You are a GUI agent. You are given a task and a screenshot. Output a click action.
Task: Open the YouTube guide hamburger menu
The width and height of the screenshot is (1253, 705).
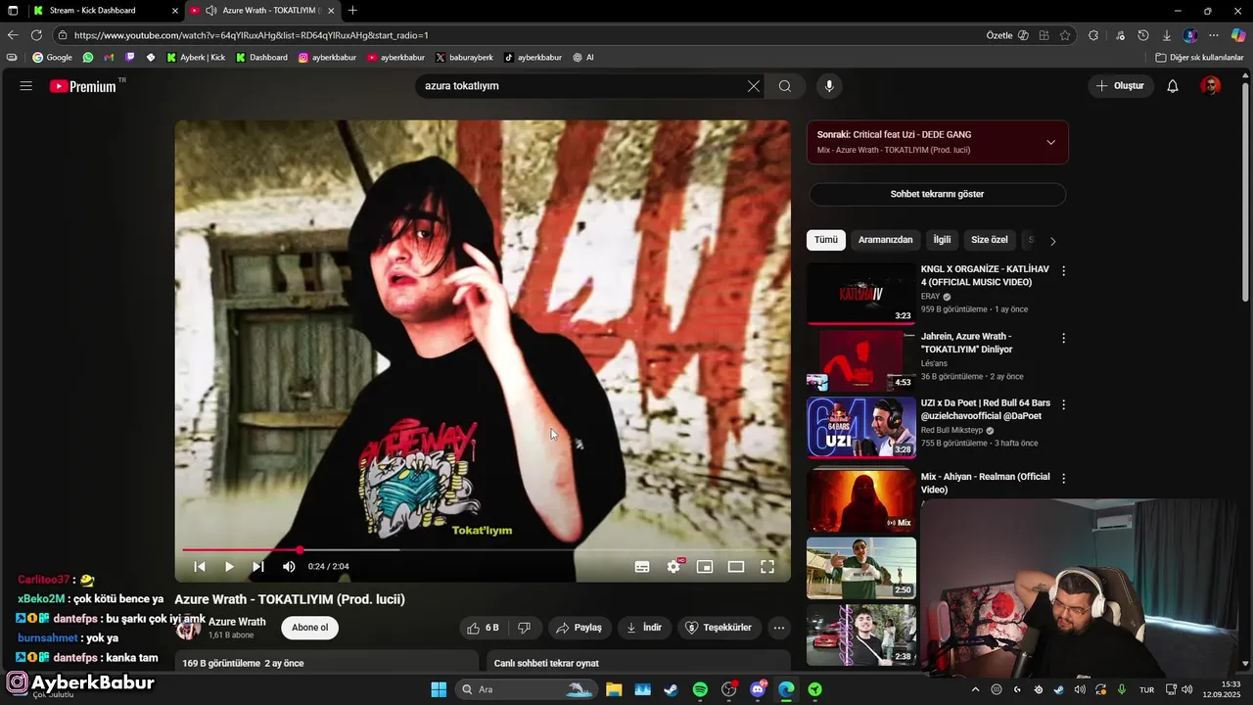click(26, 86)
